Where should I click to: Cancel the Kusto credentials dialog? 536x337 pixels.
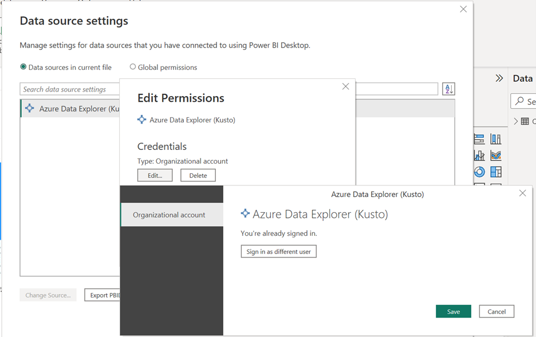point(496,311)
